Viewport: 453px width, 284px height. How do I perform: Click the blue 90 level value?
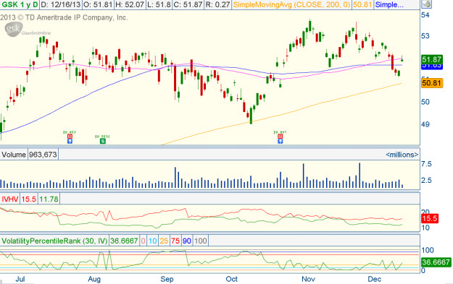point(187,241)
